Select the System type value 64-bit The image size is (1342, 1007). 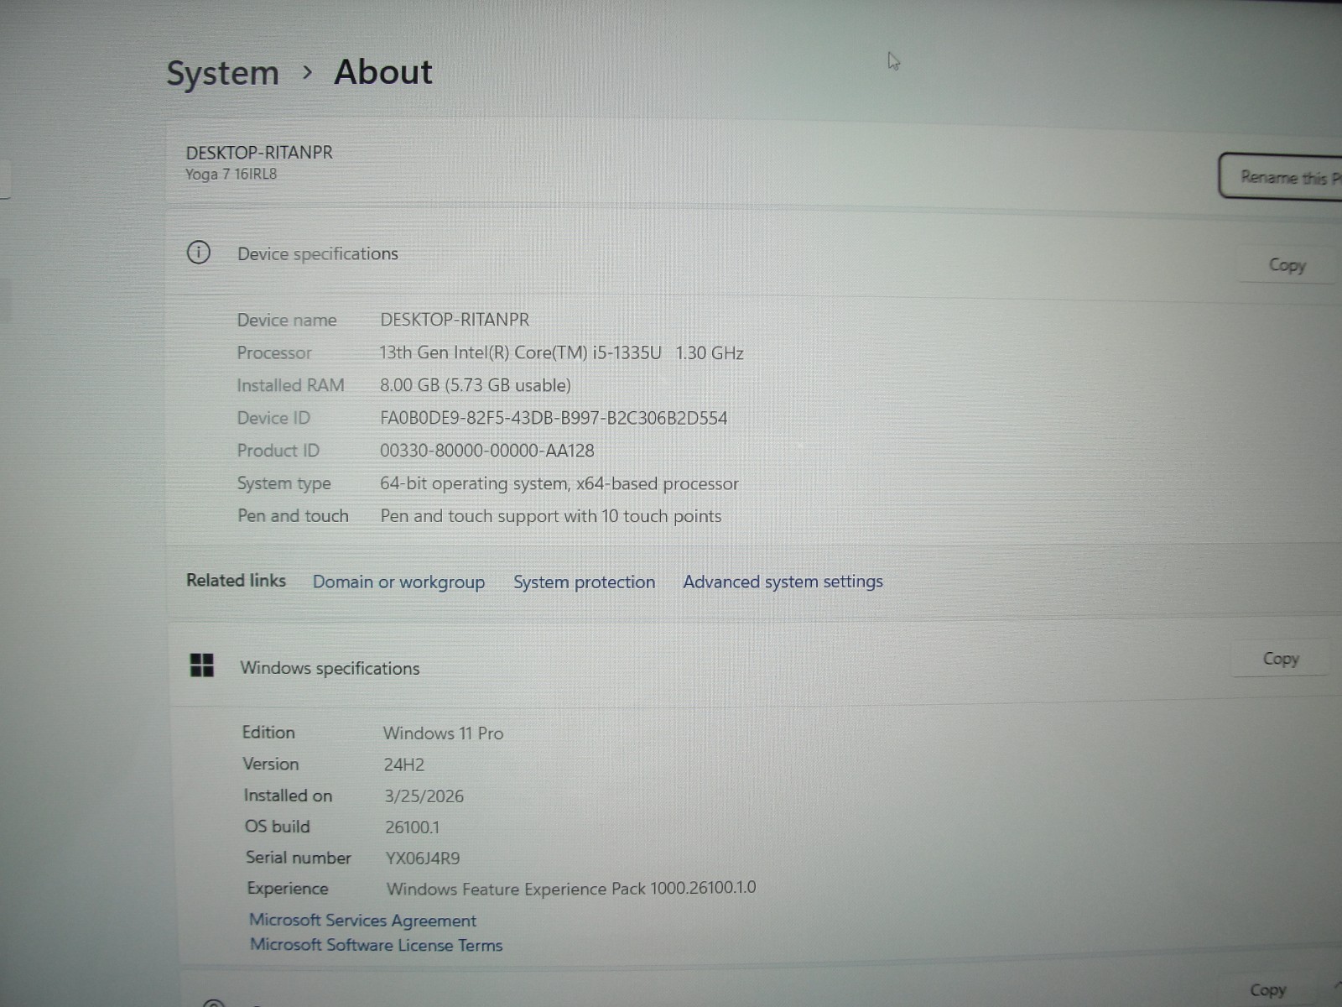pyautogui.click(x=559, y=483)
